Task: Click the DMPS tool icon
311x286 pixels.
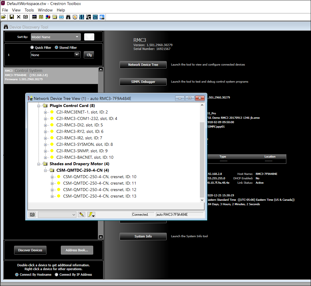Action: pyautogui.click(x=95, y=17)
